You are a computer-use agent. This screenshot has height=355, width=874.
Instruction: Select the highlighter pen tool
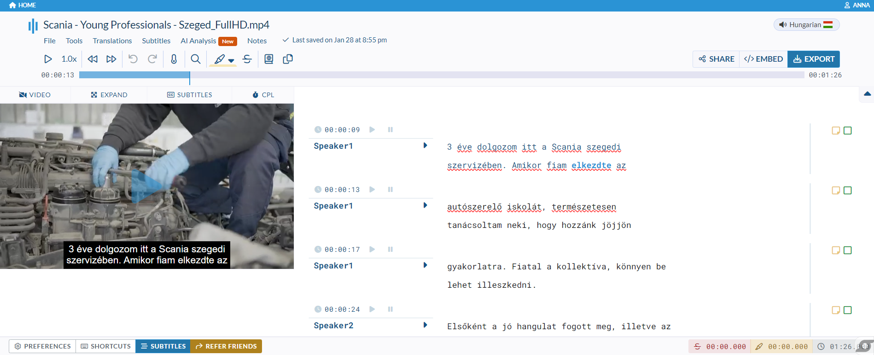point(219,59)
